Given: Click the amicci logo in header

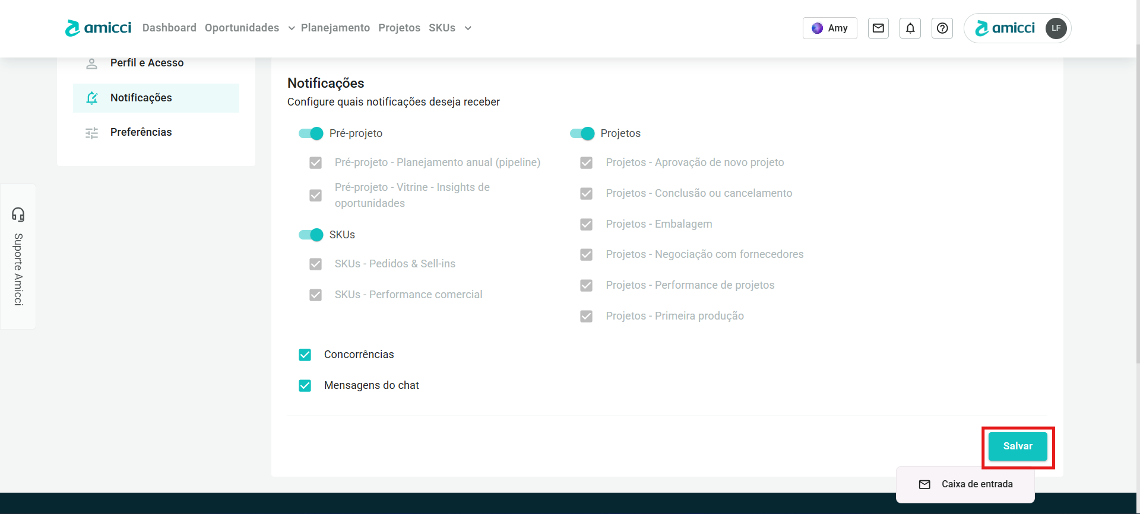Looking at the screenshot, I should tap(99, 28).
